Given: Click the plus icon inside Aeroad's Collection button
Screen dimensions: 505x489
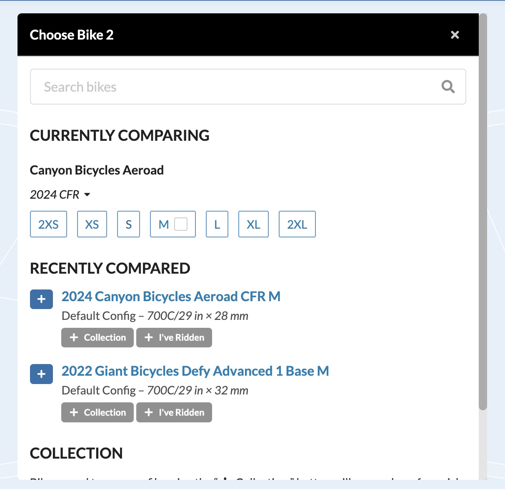Looking at the screenshot, I should pyautogui.click(x=74, y=337).
